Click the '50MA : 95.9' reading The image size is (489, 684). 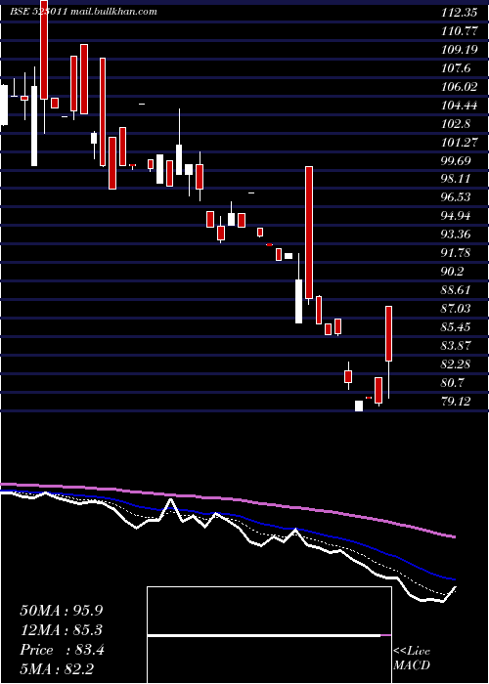click(x=62, y=611)
